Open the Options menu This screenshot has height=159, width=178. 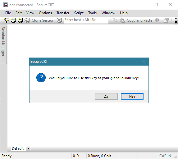point(45,13)
